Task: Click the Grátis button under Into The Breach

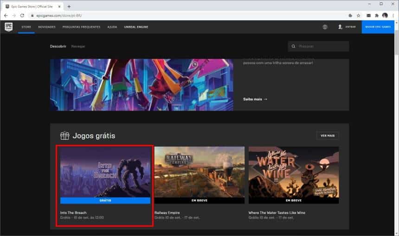Action: [x=105, y=200]
